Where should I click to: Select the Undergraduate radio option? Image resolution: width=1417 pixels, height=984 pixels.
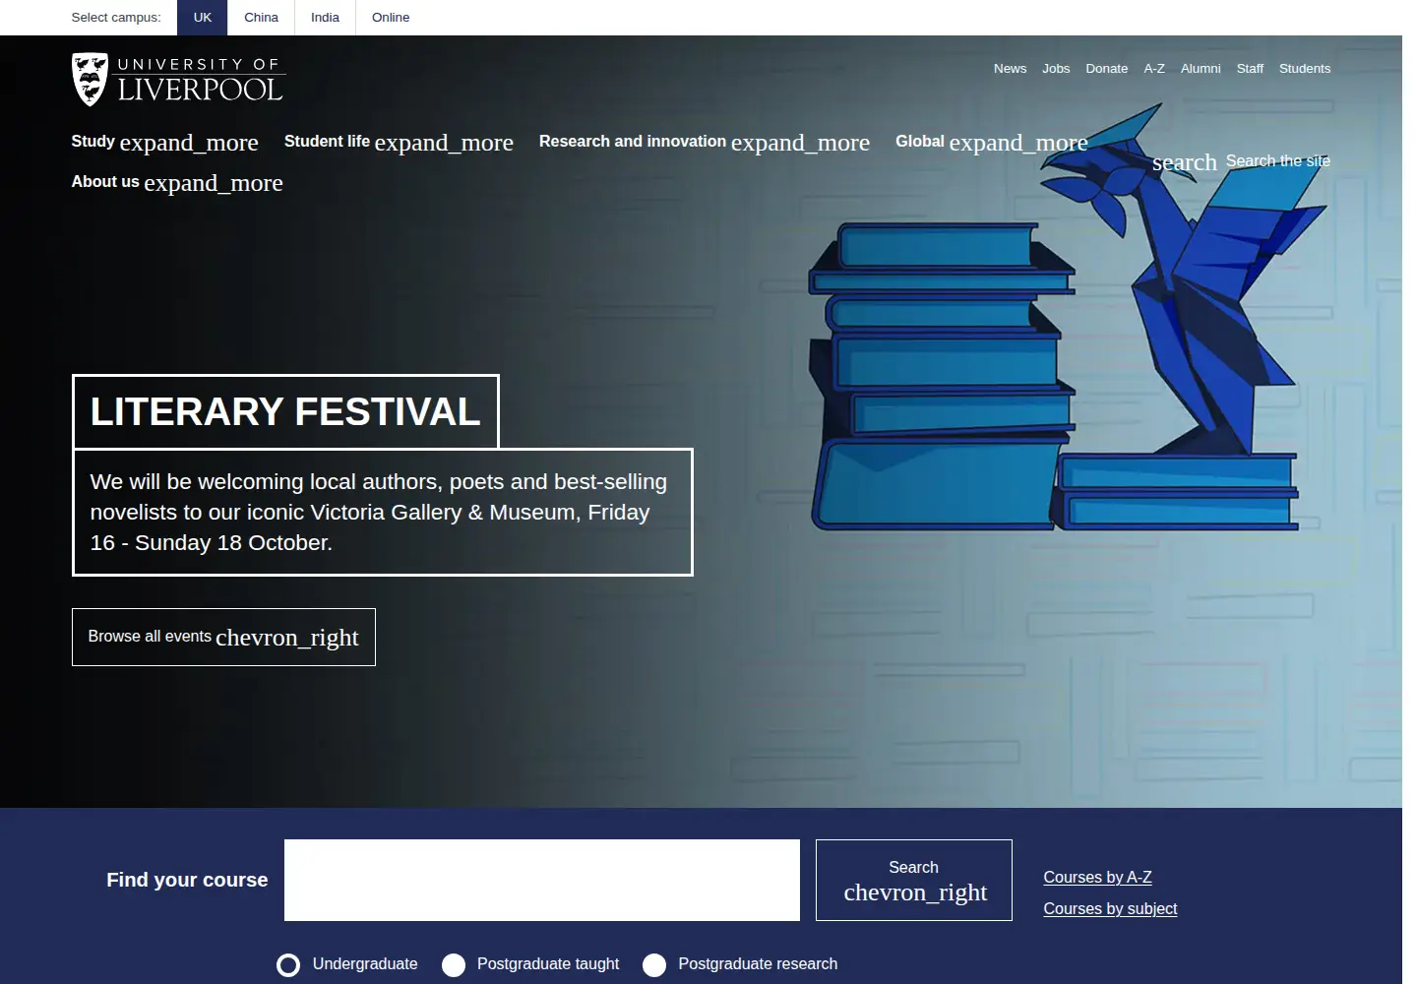pos(288,965)
